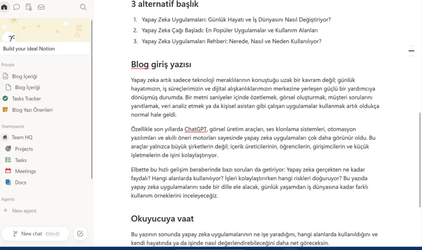The height and width of the screenshot is (250, 422).
Task: Collapse the Private section header
Action: [x=8, y=65]
